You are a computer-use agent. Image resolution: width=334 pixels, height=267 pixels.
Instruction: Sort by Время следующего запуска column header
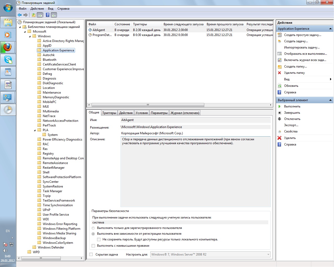pos(183,24)
